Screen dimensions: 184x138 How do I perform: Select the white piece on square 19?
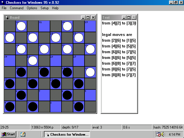pyautogui.click(x=33, y=61)
